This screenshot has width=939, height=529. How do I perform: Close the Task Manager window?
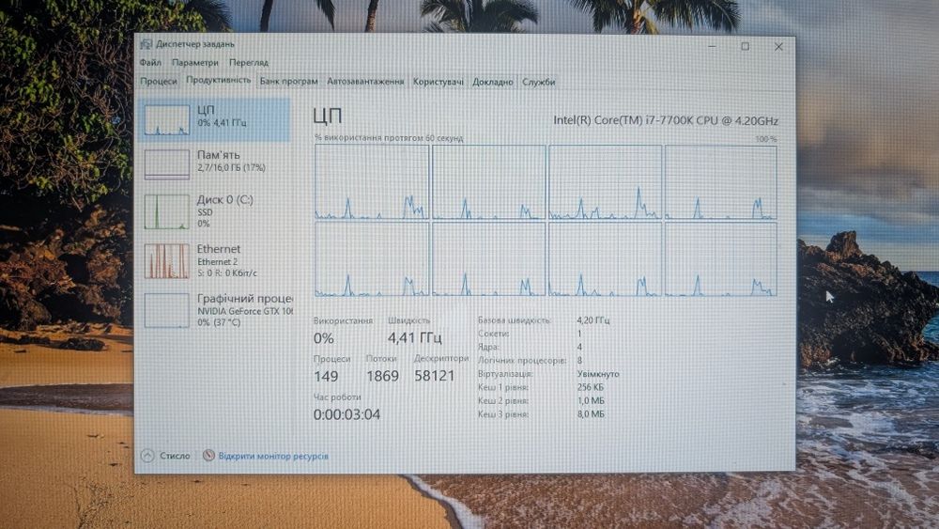pyautogui.click(x=778, y=46)
